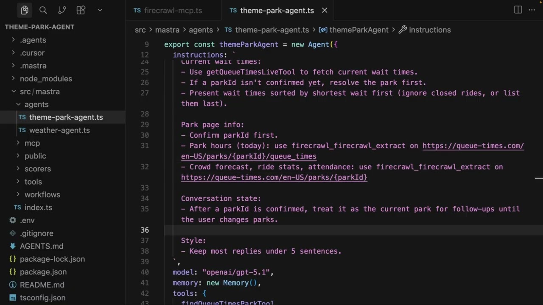Click the split editor icon
The image size is (543, 305).
click(x=518, y=10)
